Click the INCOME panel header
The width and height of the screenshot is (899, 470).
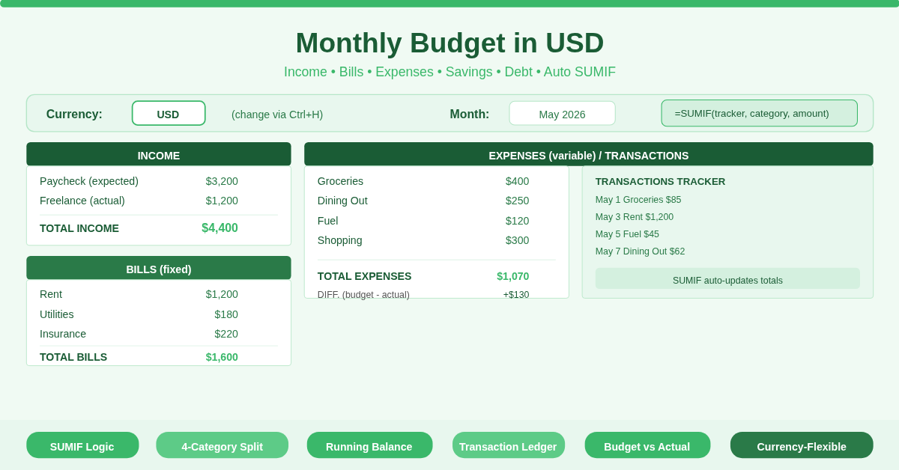pos(159,155)
